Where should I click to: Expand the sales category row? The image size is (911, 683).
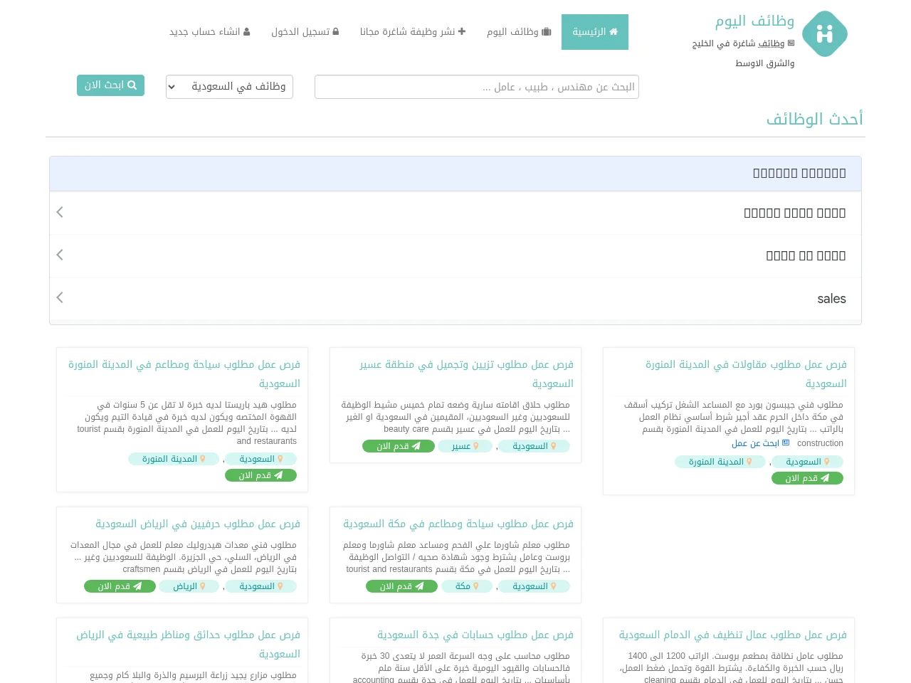(455, 299)
